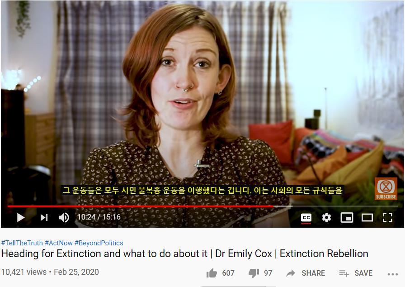Enter full screen mode
405x287 pixels.
coord(387,218)
